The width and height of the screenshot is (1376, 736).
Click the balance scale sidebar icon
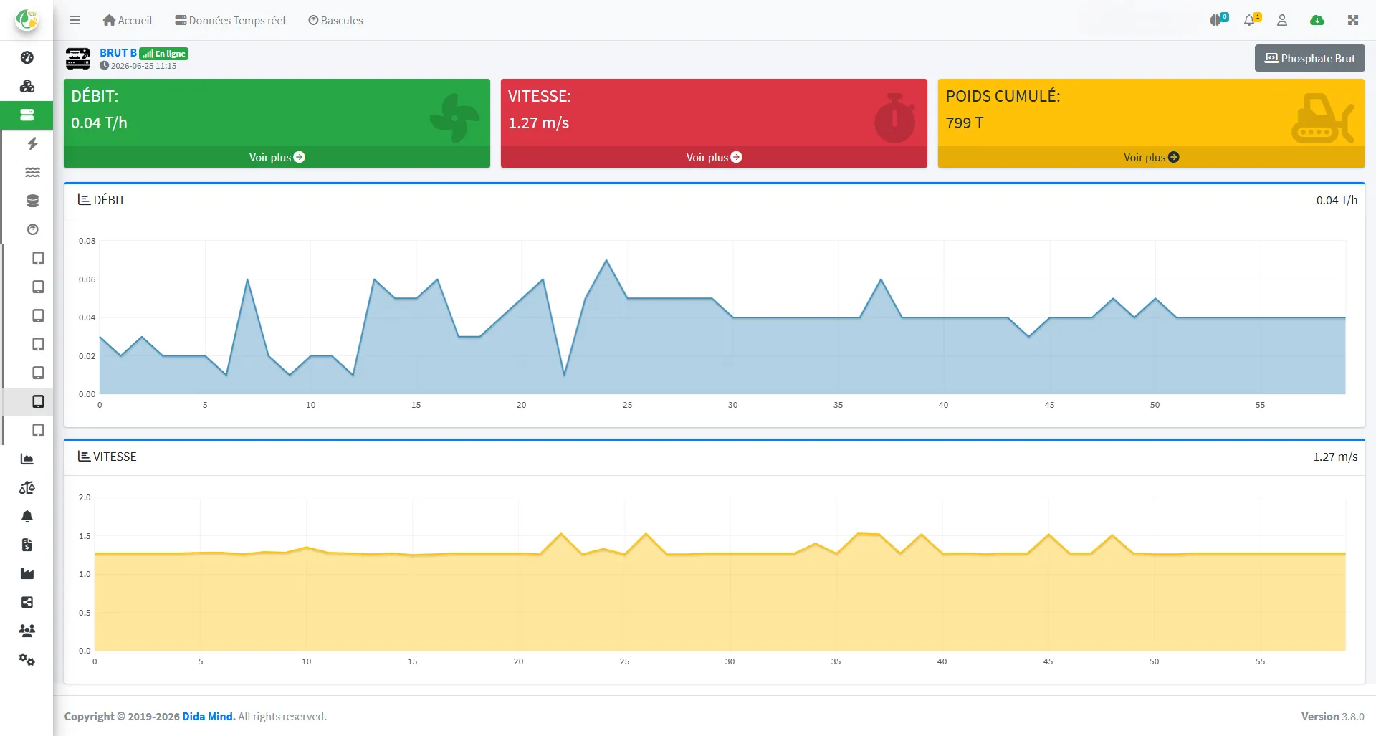point(27,487)
